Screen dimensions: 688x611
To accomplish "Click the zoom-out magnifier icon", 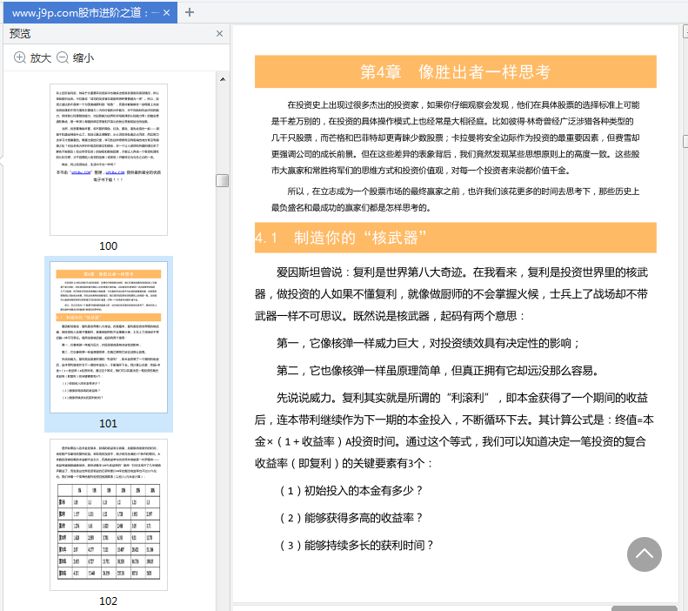I will 63,57.
